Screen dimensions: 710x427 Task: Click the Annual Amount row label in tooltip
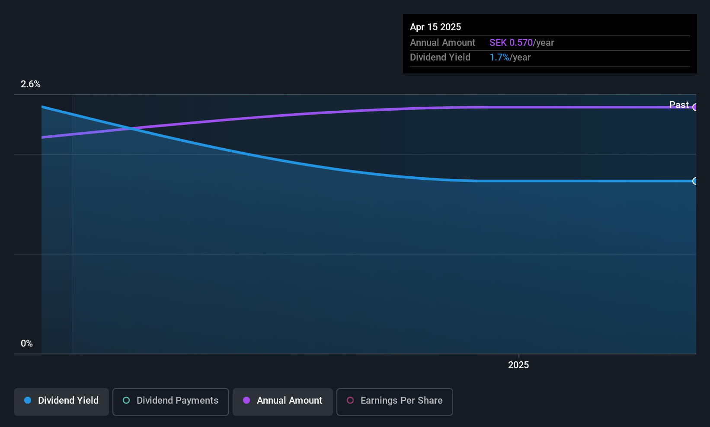coord(442,43)
